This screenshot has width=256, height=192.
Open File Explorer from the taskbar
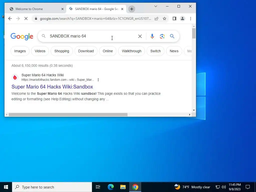pyautogui.click(x=123, y=187)
